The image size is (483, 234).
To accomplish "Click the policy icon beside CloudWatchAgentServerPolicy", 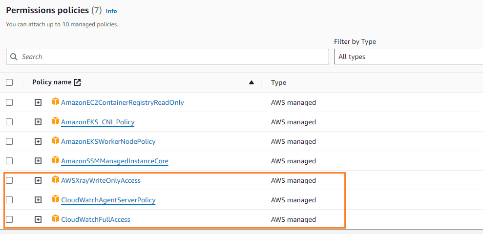I will (56, 199).
